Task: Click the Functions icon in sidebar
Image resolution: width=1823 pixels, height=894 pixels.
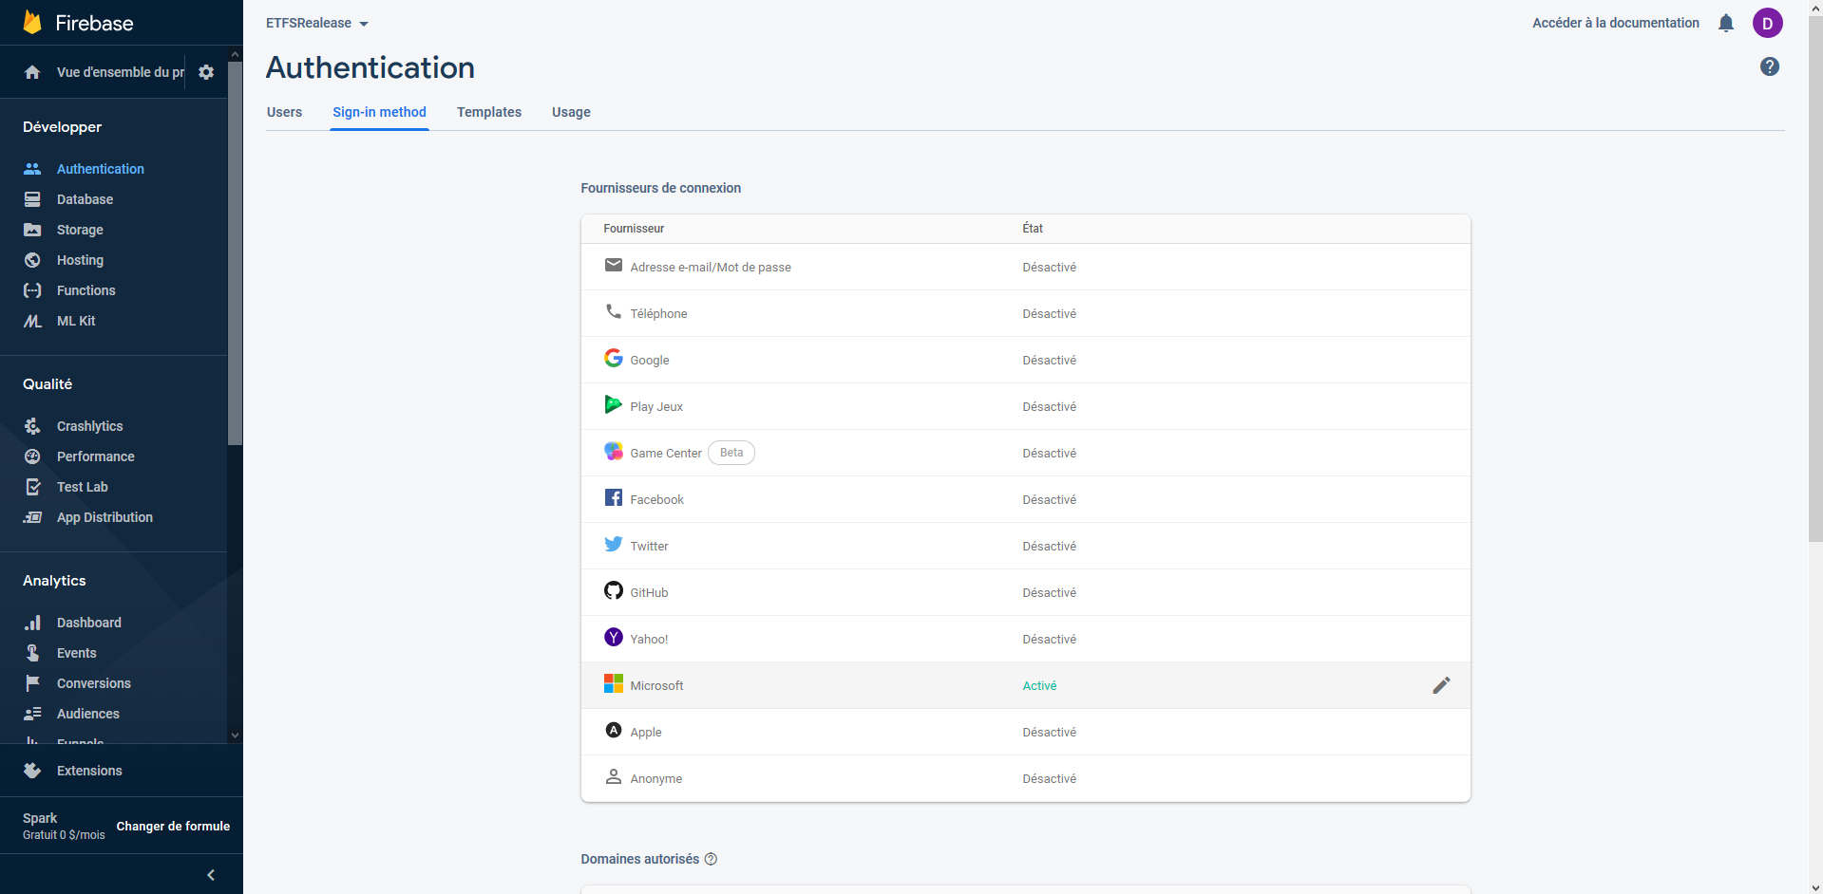Action: coord(32,290)
